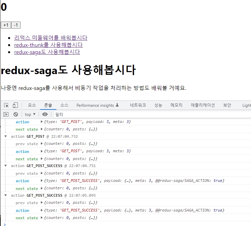Clear the console with the ban icon
The width and height of the screenshot is (251, 226).
[16, 114]
